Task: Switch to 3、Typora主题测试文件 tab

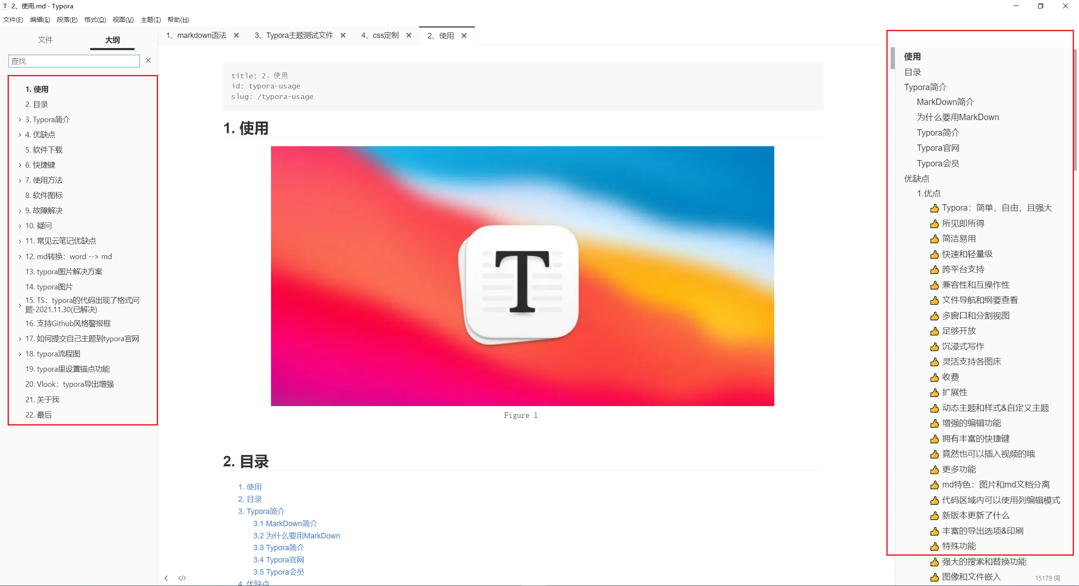Action: coord(294,35)
